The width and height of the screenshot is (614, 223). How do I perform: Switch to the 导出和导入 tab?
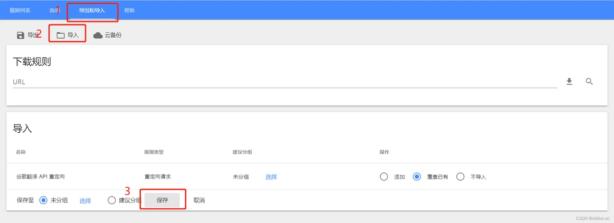92,10
